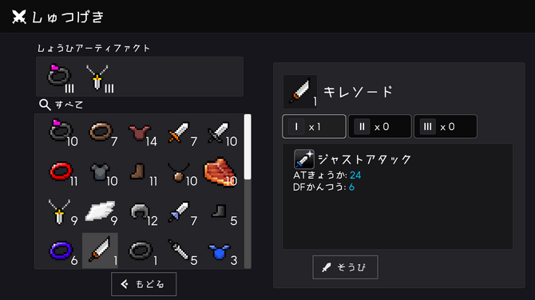Click the ジャストアタック skill icon
Screen dimensions: 535x300
304,160
